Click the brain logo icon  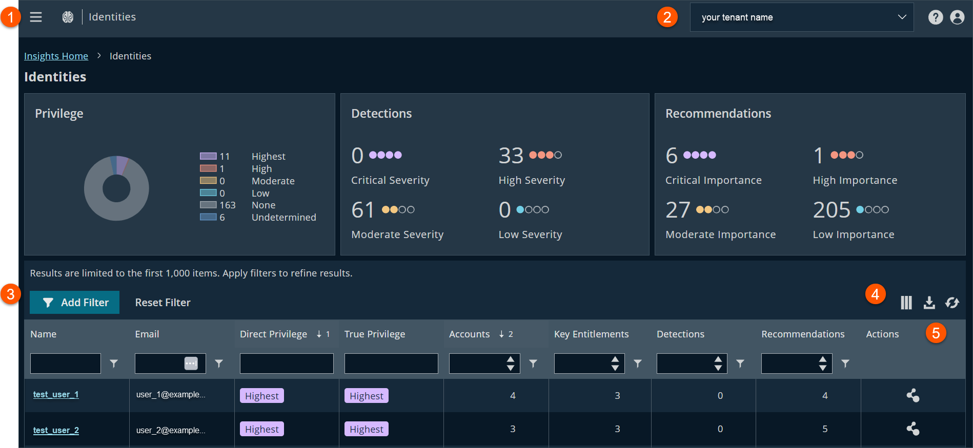(68, 17)
